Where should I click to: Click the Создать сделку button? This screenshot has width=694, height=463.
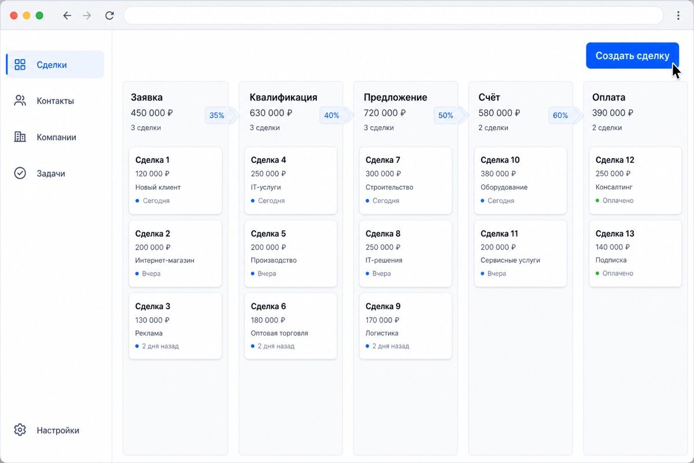(x=632, y=56)
